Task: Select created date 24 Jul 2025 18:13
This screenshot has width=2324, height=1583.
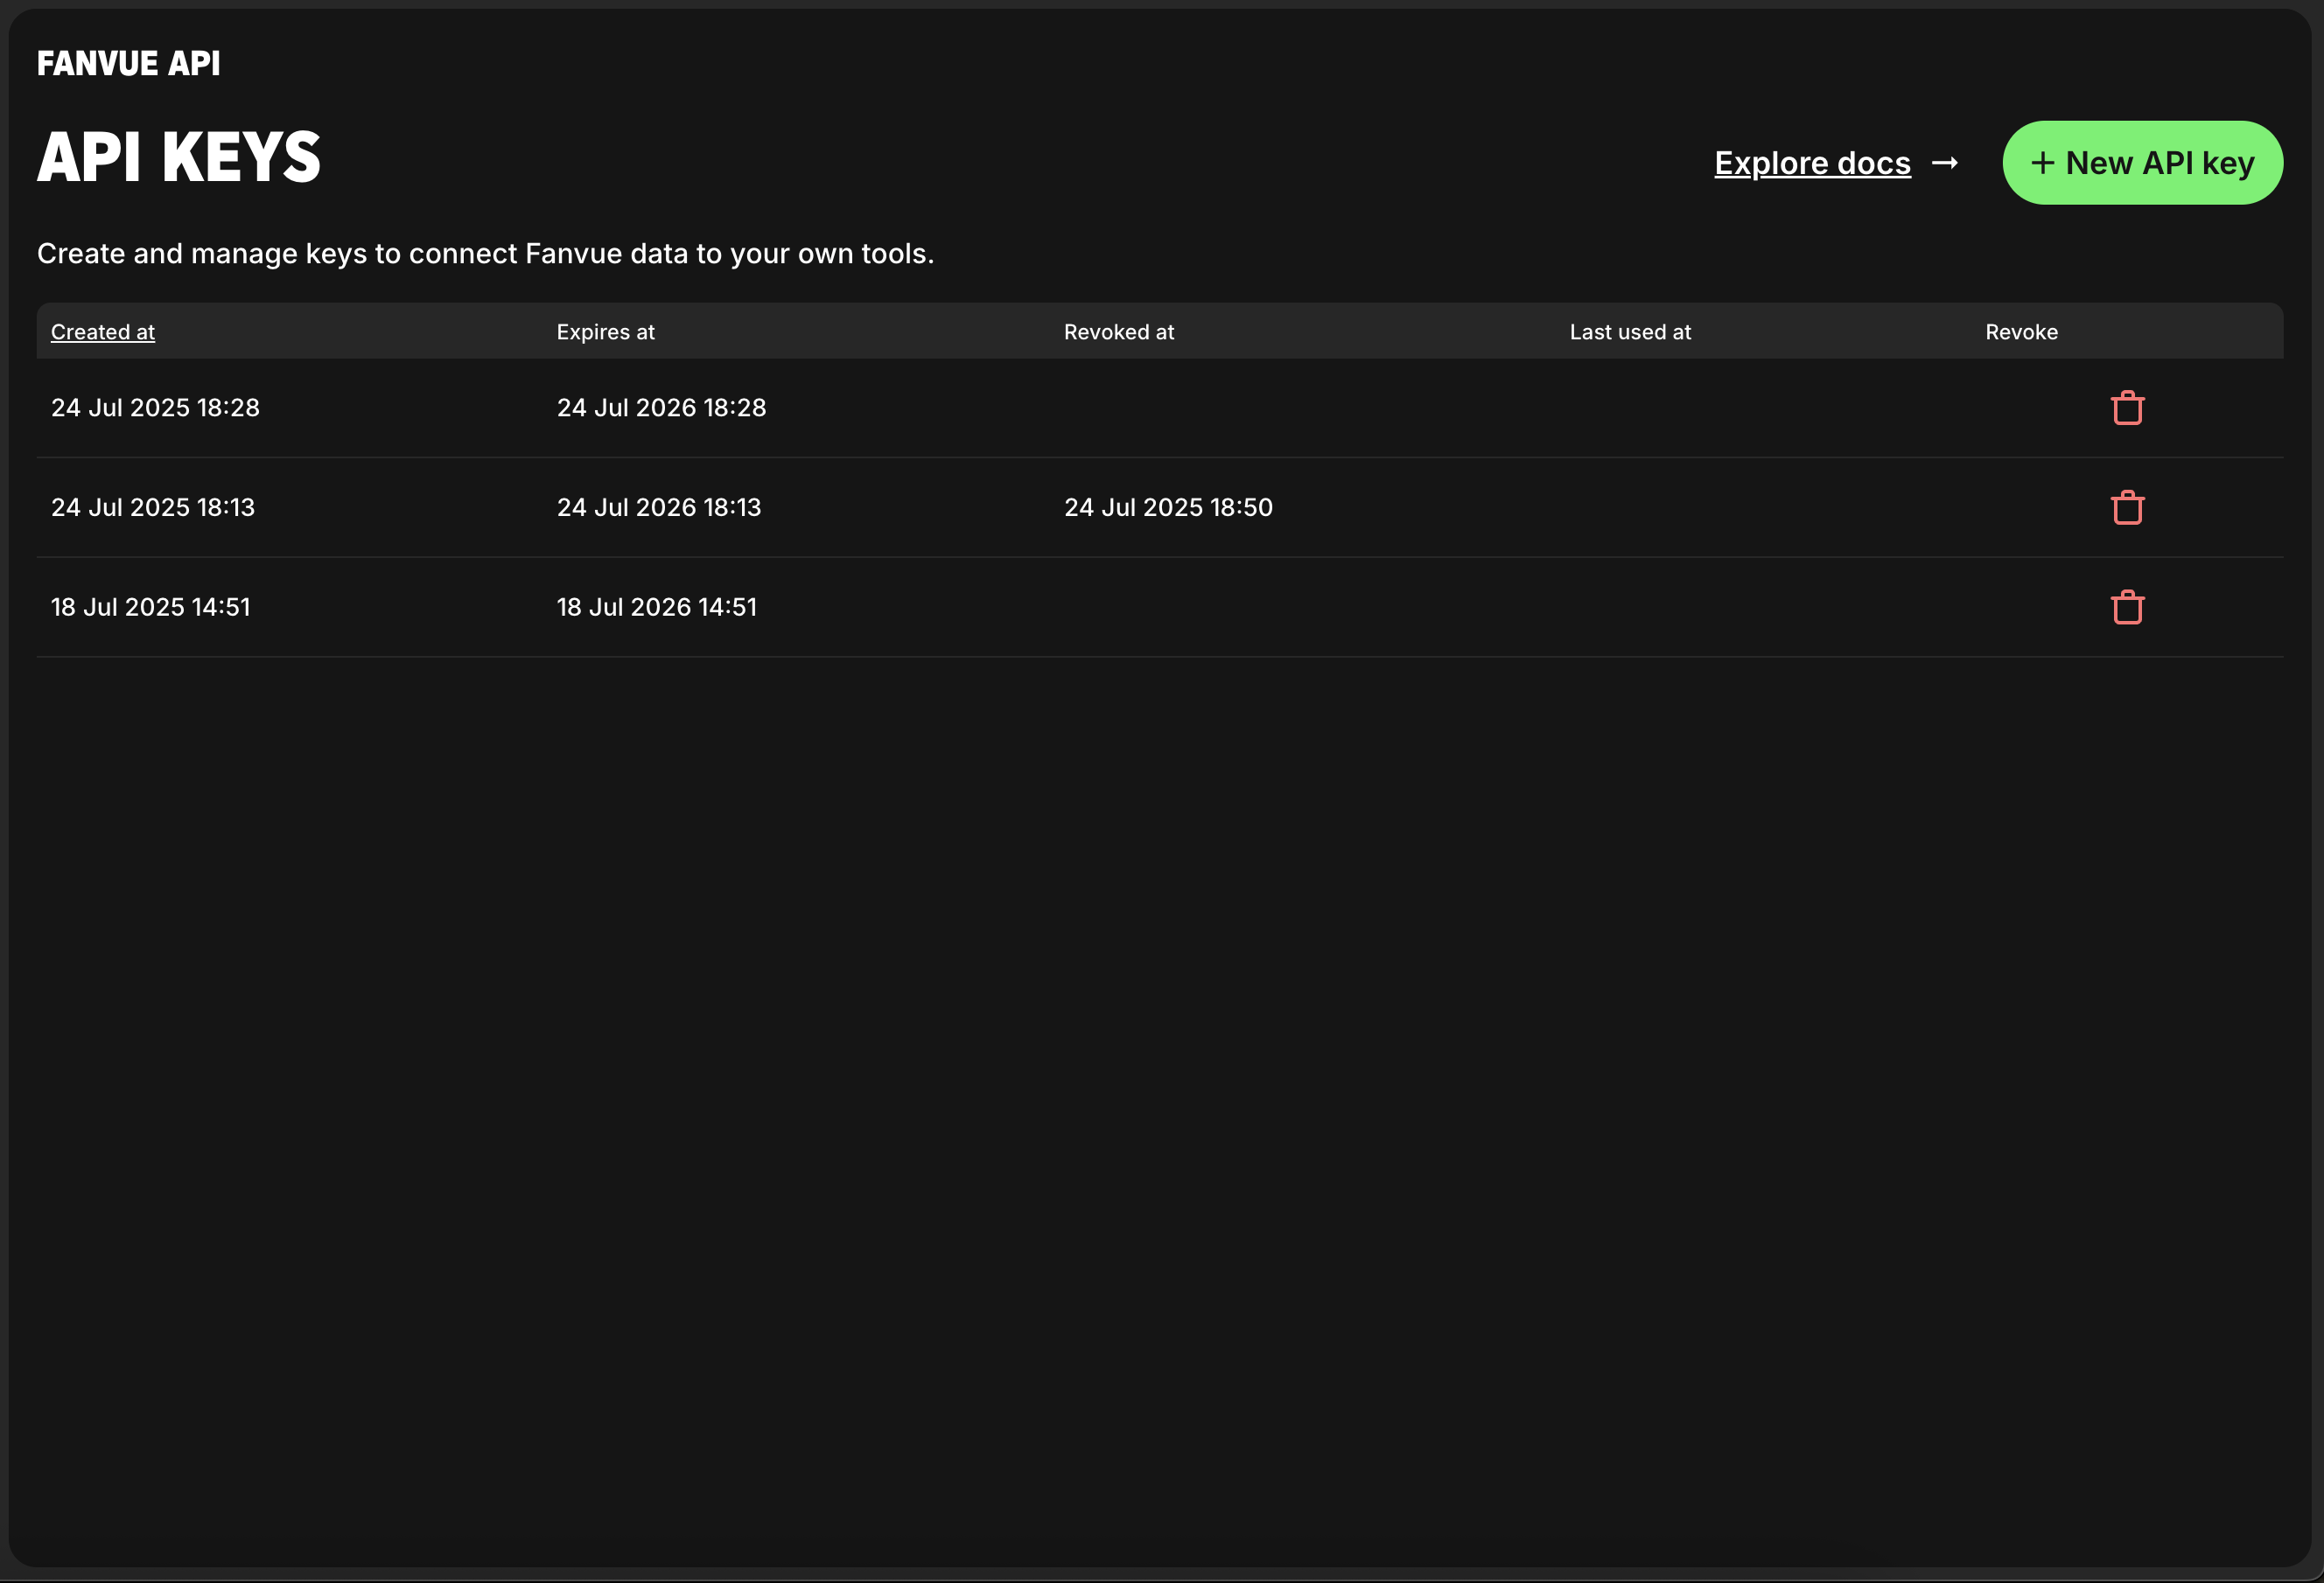Action: [153, 507]
